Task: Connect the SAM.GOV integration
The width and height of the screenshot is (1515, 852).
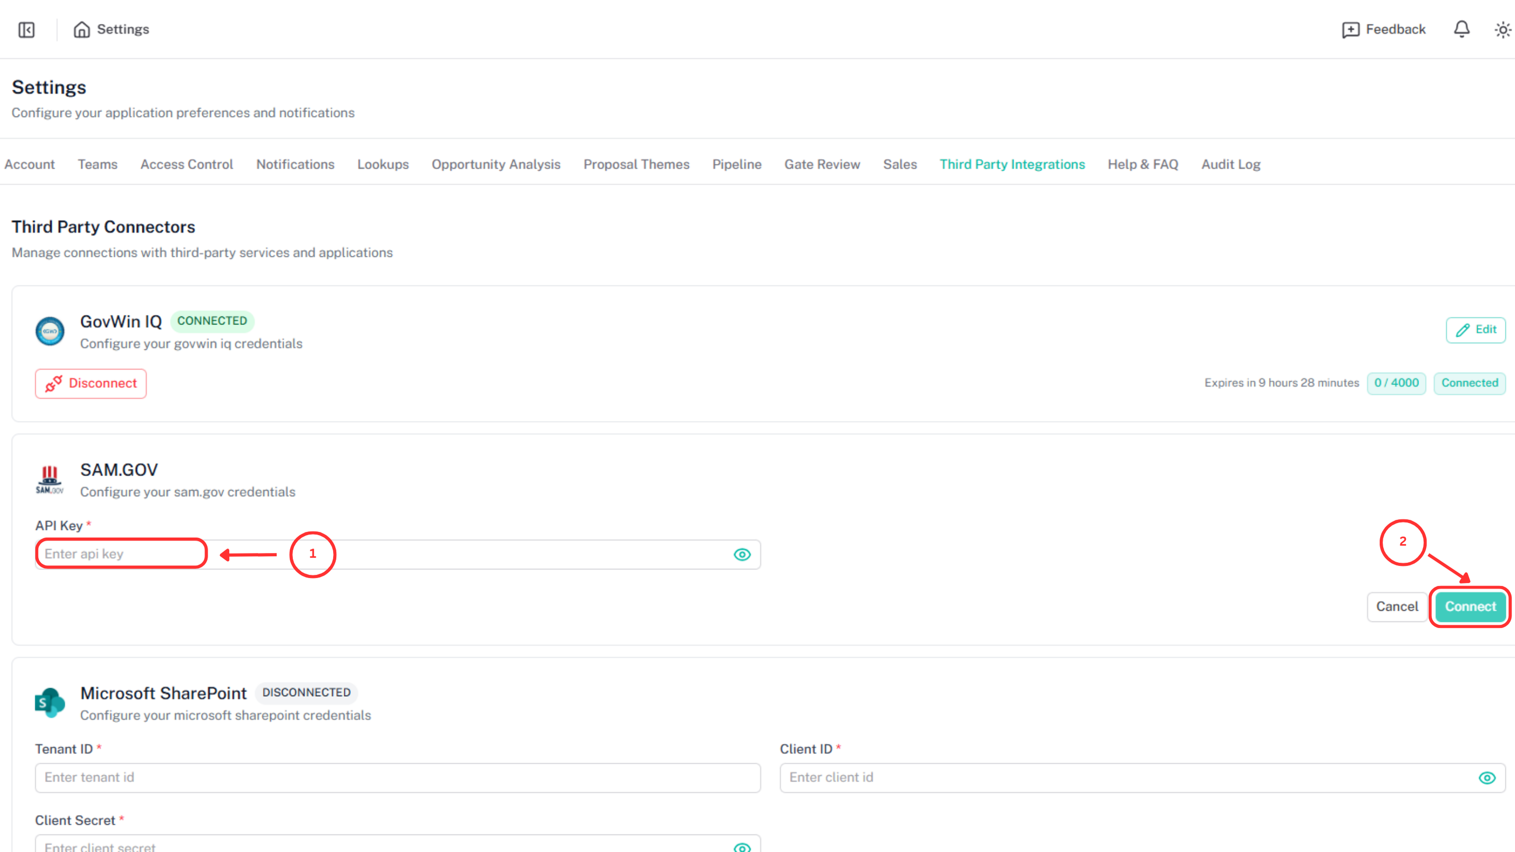Action: point(1470,607)
